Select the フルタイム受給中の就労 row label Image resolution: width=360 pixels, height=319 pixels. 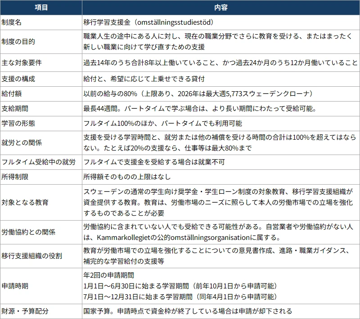point(41,162)
